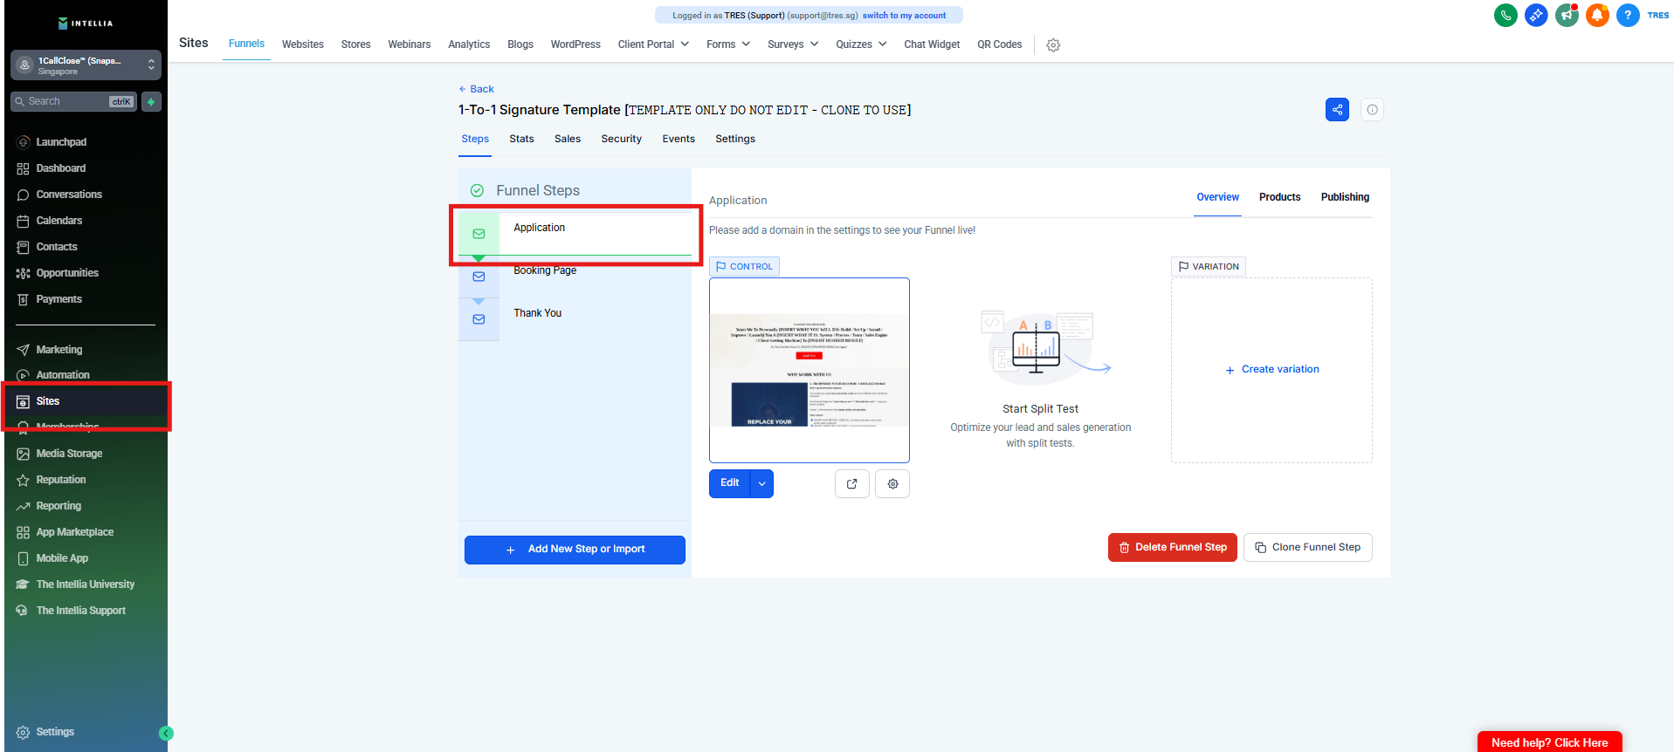
Task: Click the blue share funnel icon
Action: click(x=1337, y=110)
